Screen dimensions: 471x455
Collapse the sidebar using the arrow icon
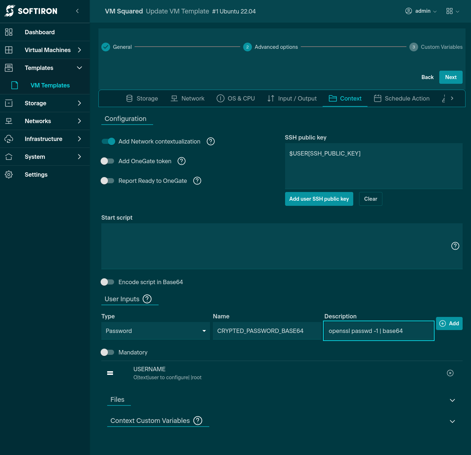[x=77, y=11]
